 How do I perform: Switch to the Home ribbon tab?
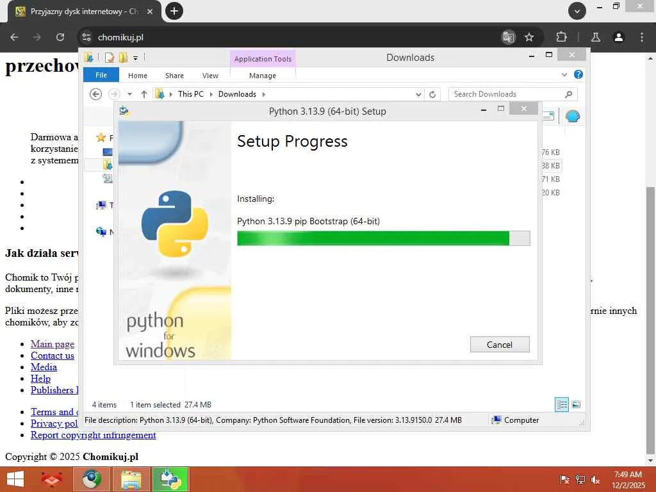[138, 76]
